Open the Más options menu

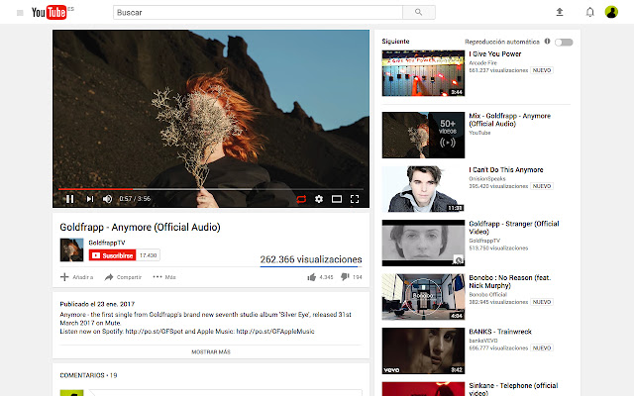[x=164, y=277]
